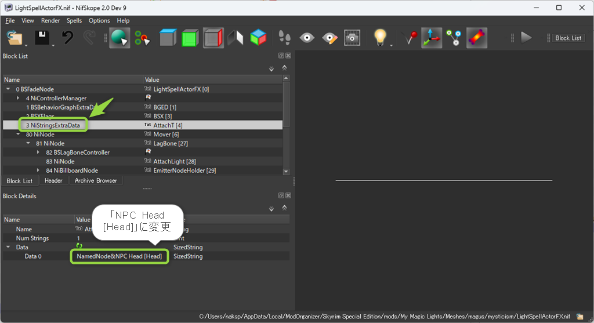
Task: Collapse the 81 NiNode tree node
Action: [x=28, y=143]
